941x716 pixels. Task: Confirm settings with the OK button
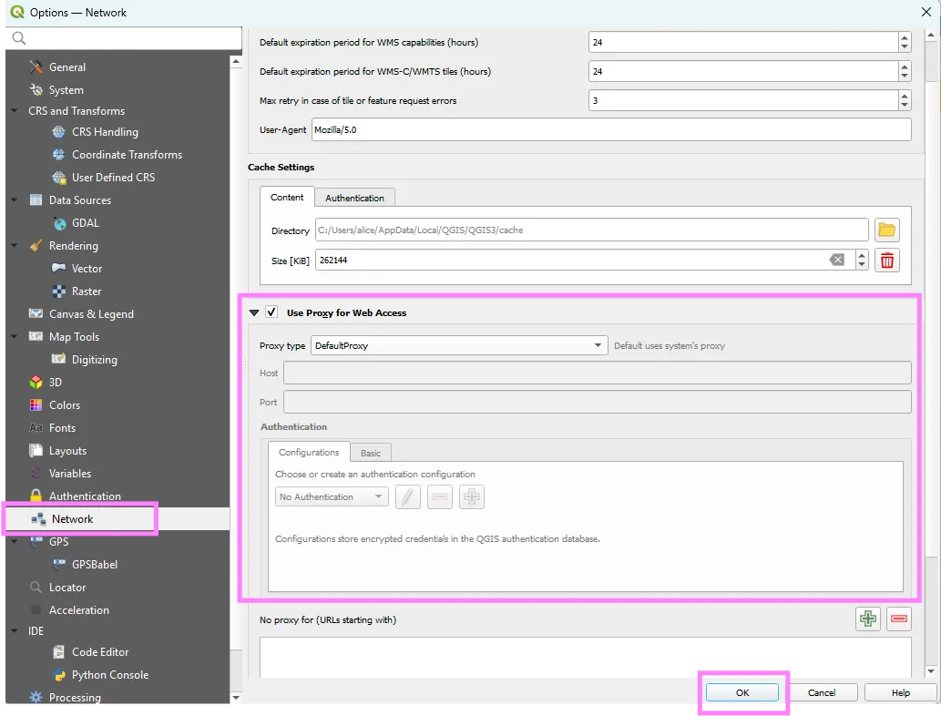pos(742,692)
